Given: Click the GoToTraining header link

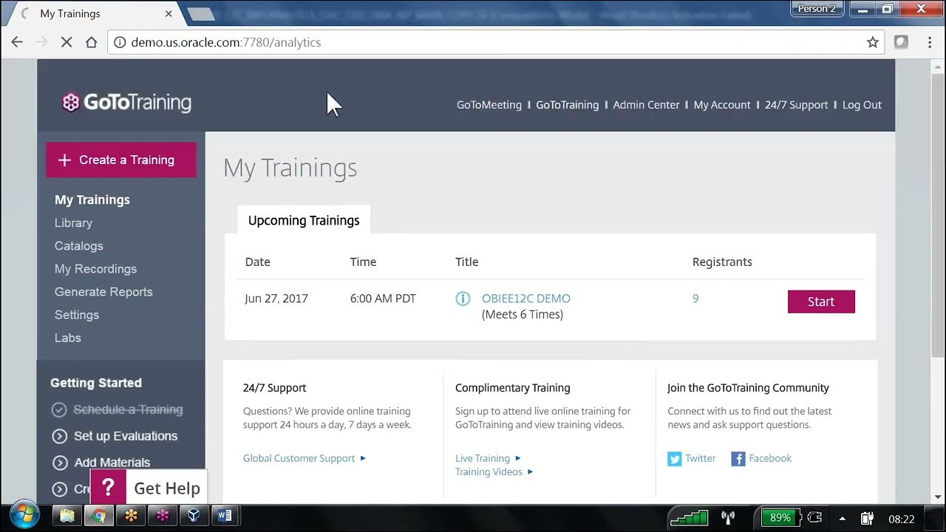Looking at the screenshot, I should click(568, 105).
